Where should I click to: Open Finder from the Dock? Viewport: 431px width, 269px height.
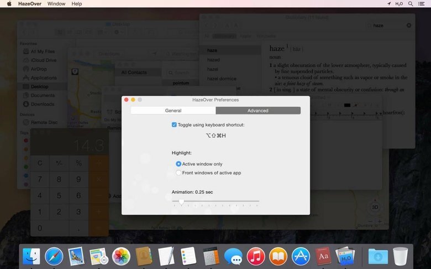click(x=31, y=256)
